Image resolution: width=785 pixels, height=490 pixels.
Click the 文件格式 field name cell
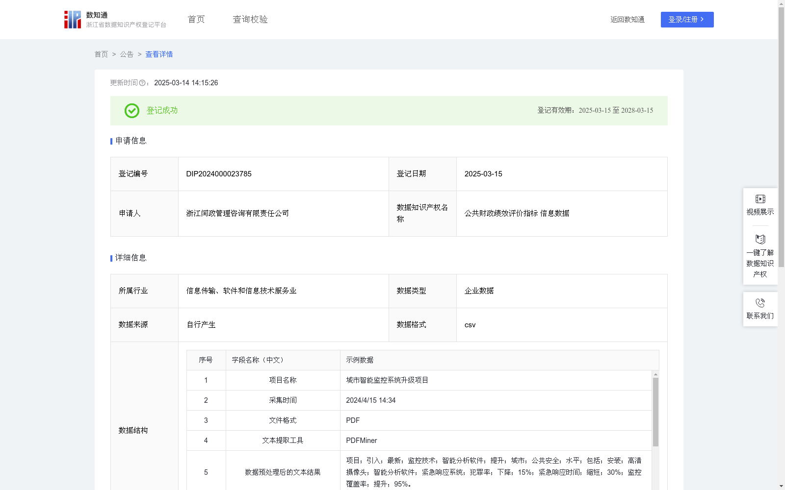pyautogui.click(x=283, y=420)
